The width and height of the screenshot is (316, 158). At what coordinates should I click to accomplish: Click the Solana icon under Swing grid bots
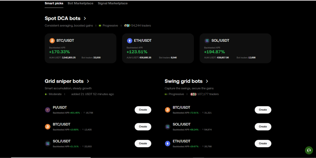pos(167,127)
